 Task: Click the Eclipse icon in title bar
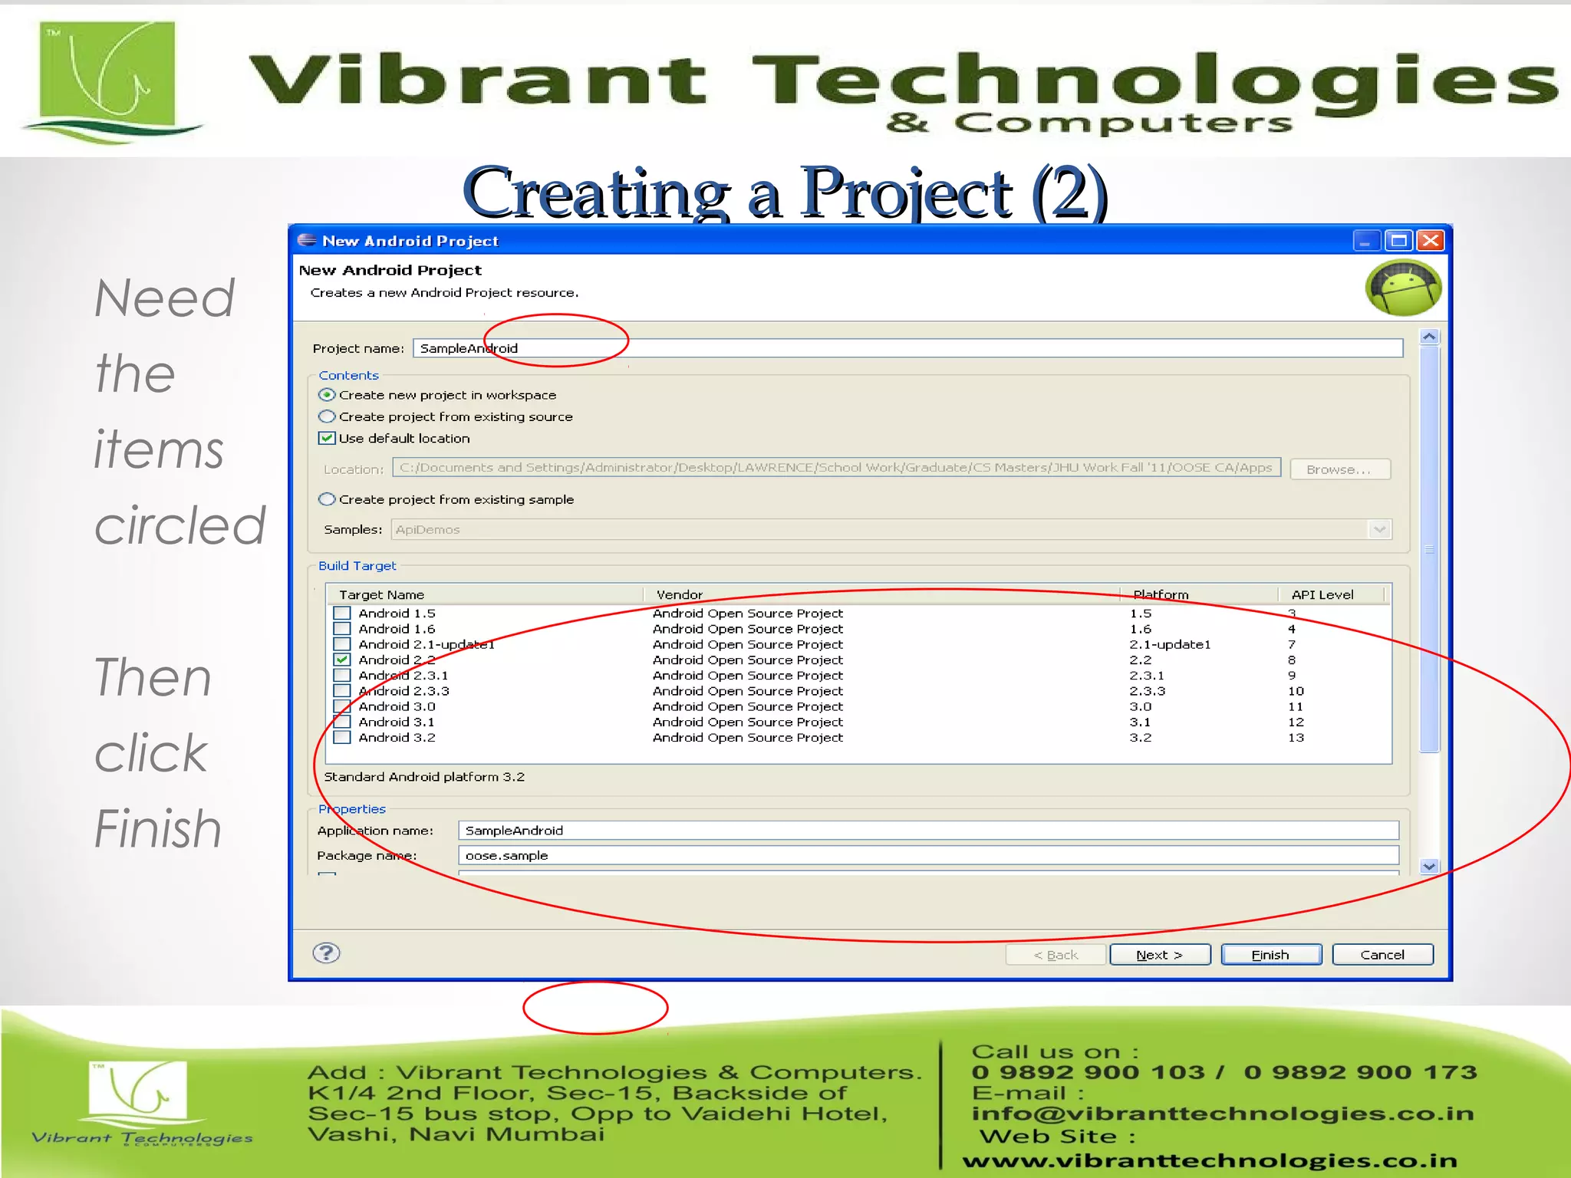click(x=307, y=241)
